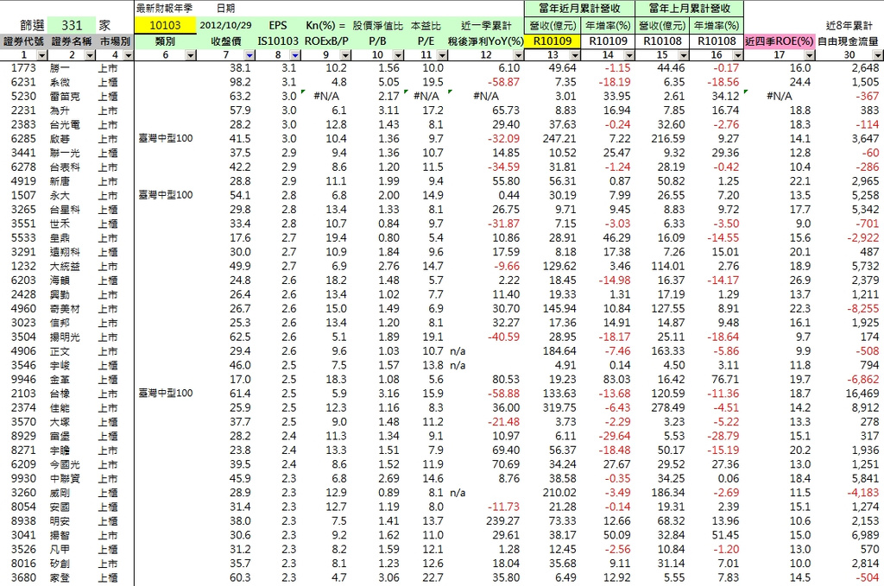Viewport: 884px width, 586px height.
Task: Open the column 12 YoY filter dropdown
Action: coord(518,55)
